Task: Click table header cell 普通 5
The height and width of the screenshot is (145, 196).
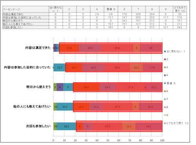Action: coord(111,9)
